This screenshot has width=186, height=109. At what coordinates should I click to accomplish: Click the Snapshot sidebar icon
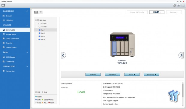(4, 43)
